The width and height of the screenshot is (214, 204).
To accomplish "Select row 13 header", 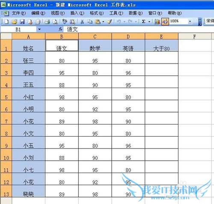I will tap(6, 191).
